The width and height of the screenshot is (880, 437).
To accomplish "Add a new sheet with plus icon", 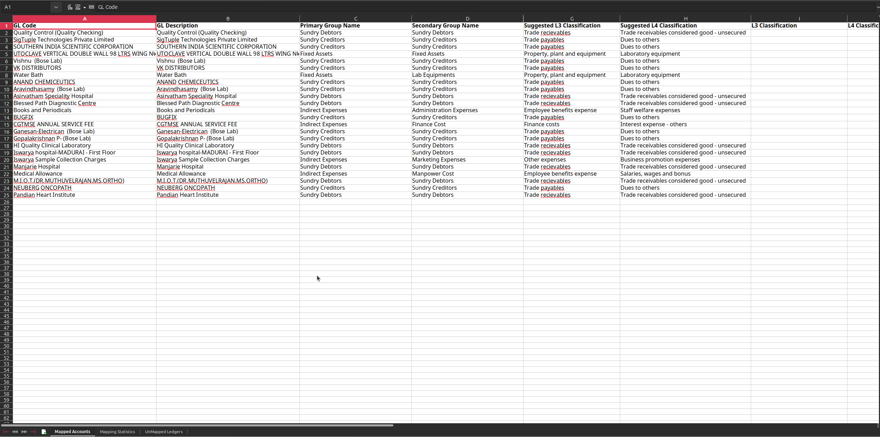I will (44, 432).
